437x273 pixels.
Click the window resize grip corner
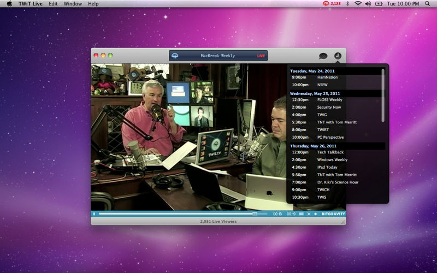(x=344, y=222)
